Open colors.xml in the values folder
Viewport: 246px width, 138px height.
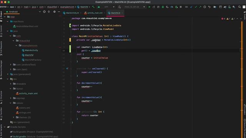tap(25, 108)
